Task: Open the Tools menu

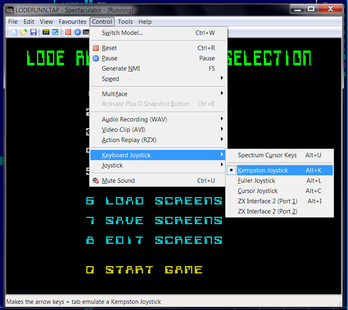Action: pyautogui.click(x=125, y=22)
